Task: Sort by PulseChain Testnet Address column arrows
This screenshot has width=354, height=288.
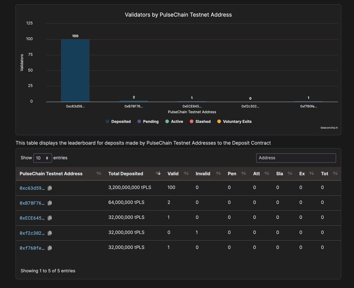Action: 99,173
